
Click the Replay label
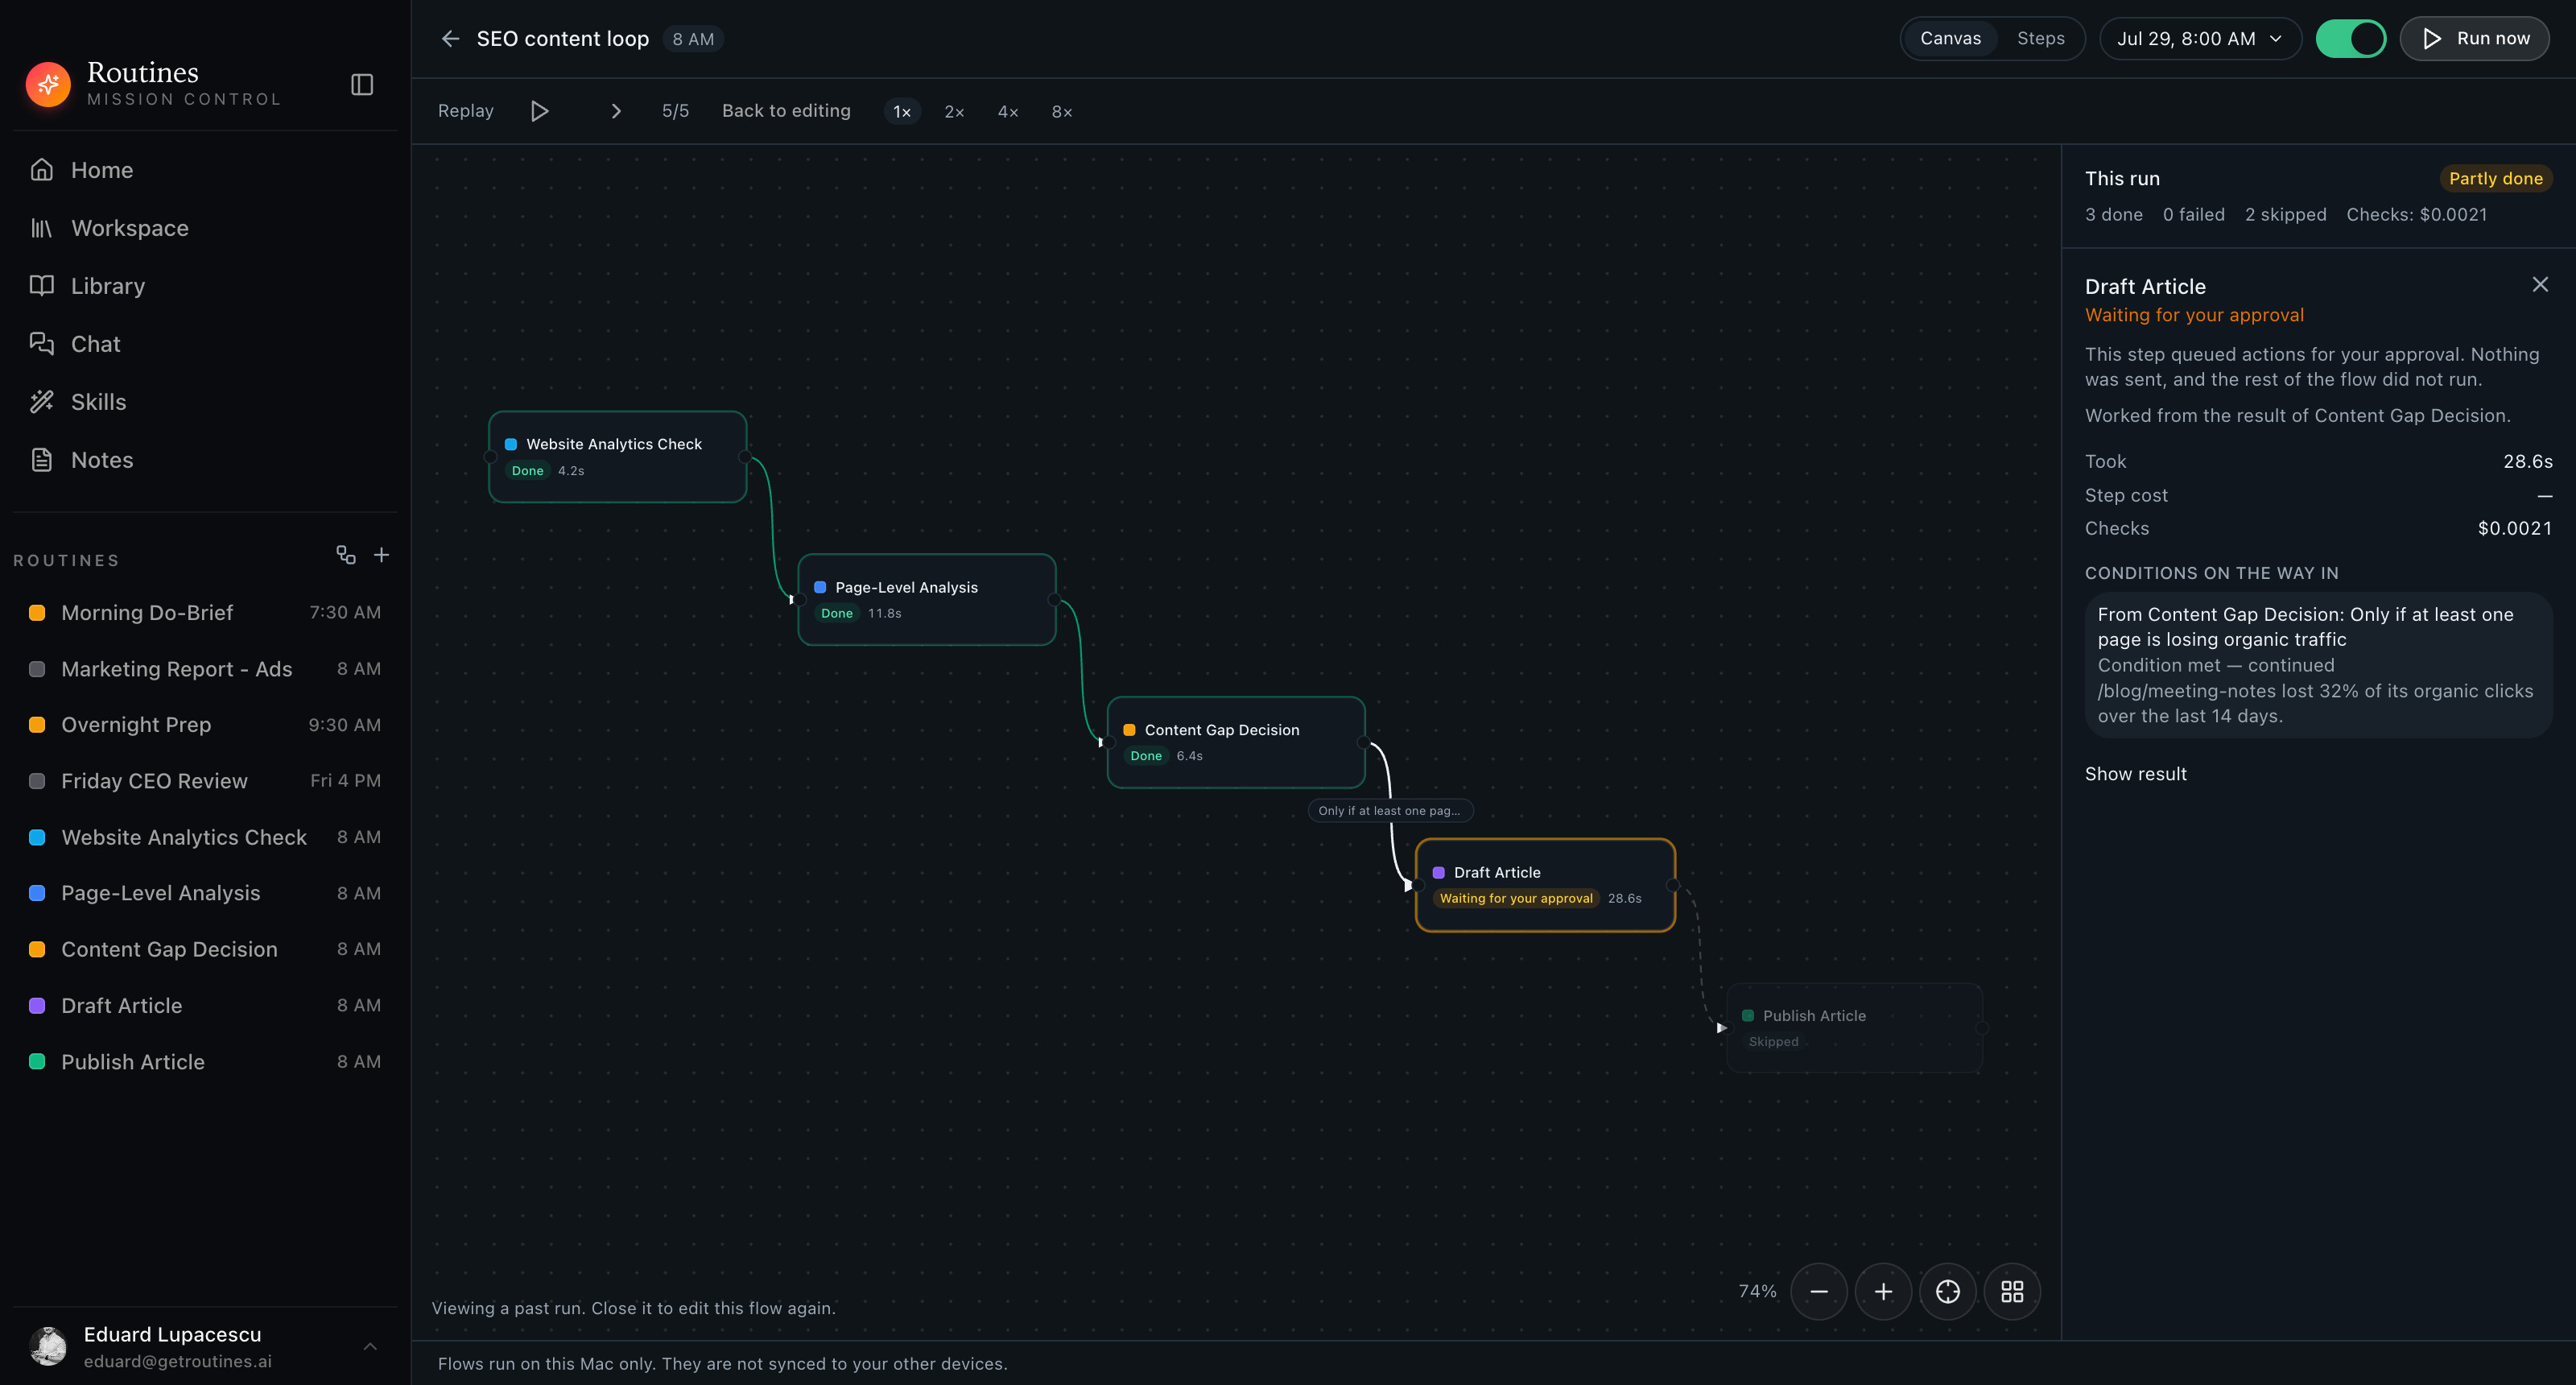[466, 111]
